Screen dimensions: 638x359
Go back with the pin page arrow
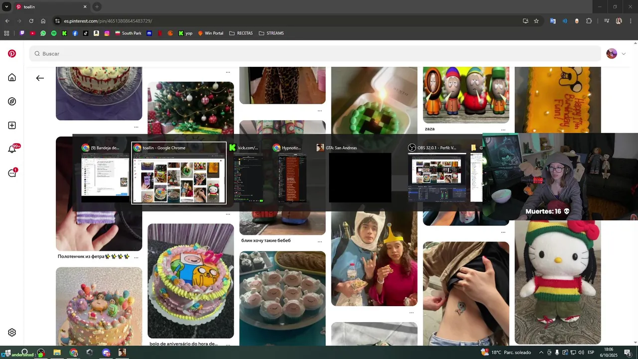[x=40, y=78]
